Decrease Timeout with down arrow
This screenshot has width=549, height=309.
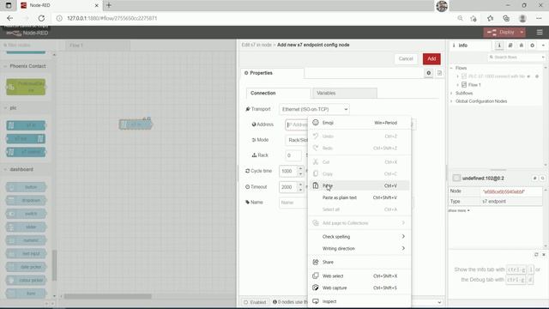point(300,190)
